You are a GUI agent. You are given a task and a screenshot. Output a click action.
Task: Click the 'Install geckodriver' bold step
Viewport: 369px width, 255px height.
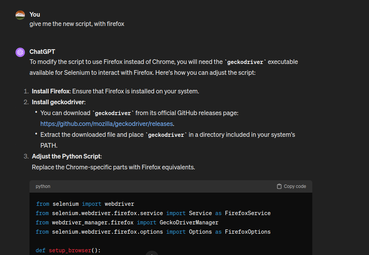tap(58, 102)
